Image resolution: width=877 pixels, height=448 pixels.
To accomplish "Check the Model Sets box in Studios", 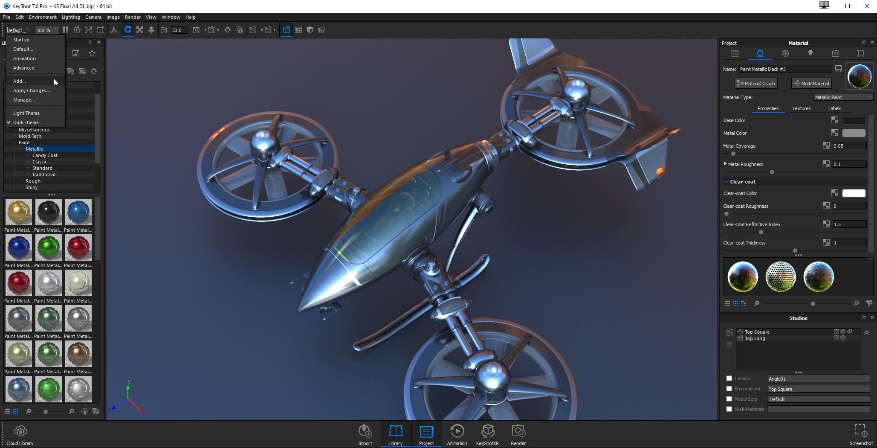I will pos(729,399).
